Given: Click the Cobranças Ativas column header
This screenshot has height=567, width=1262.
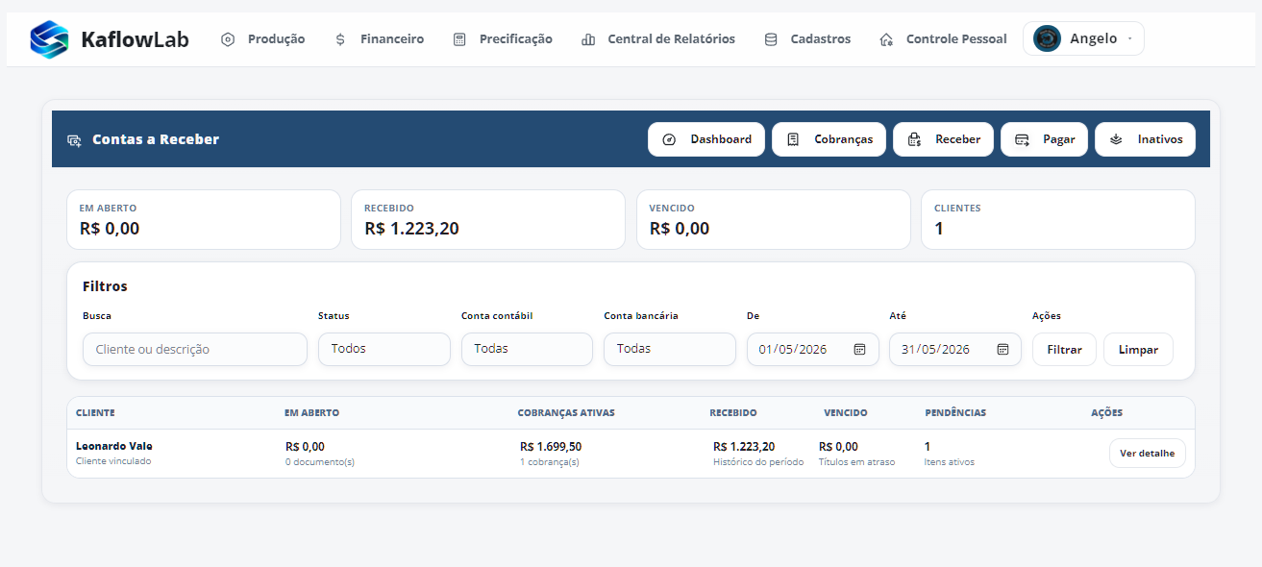Looking at the screenshot, I should pyautogui.click(x=566, y=413).
